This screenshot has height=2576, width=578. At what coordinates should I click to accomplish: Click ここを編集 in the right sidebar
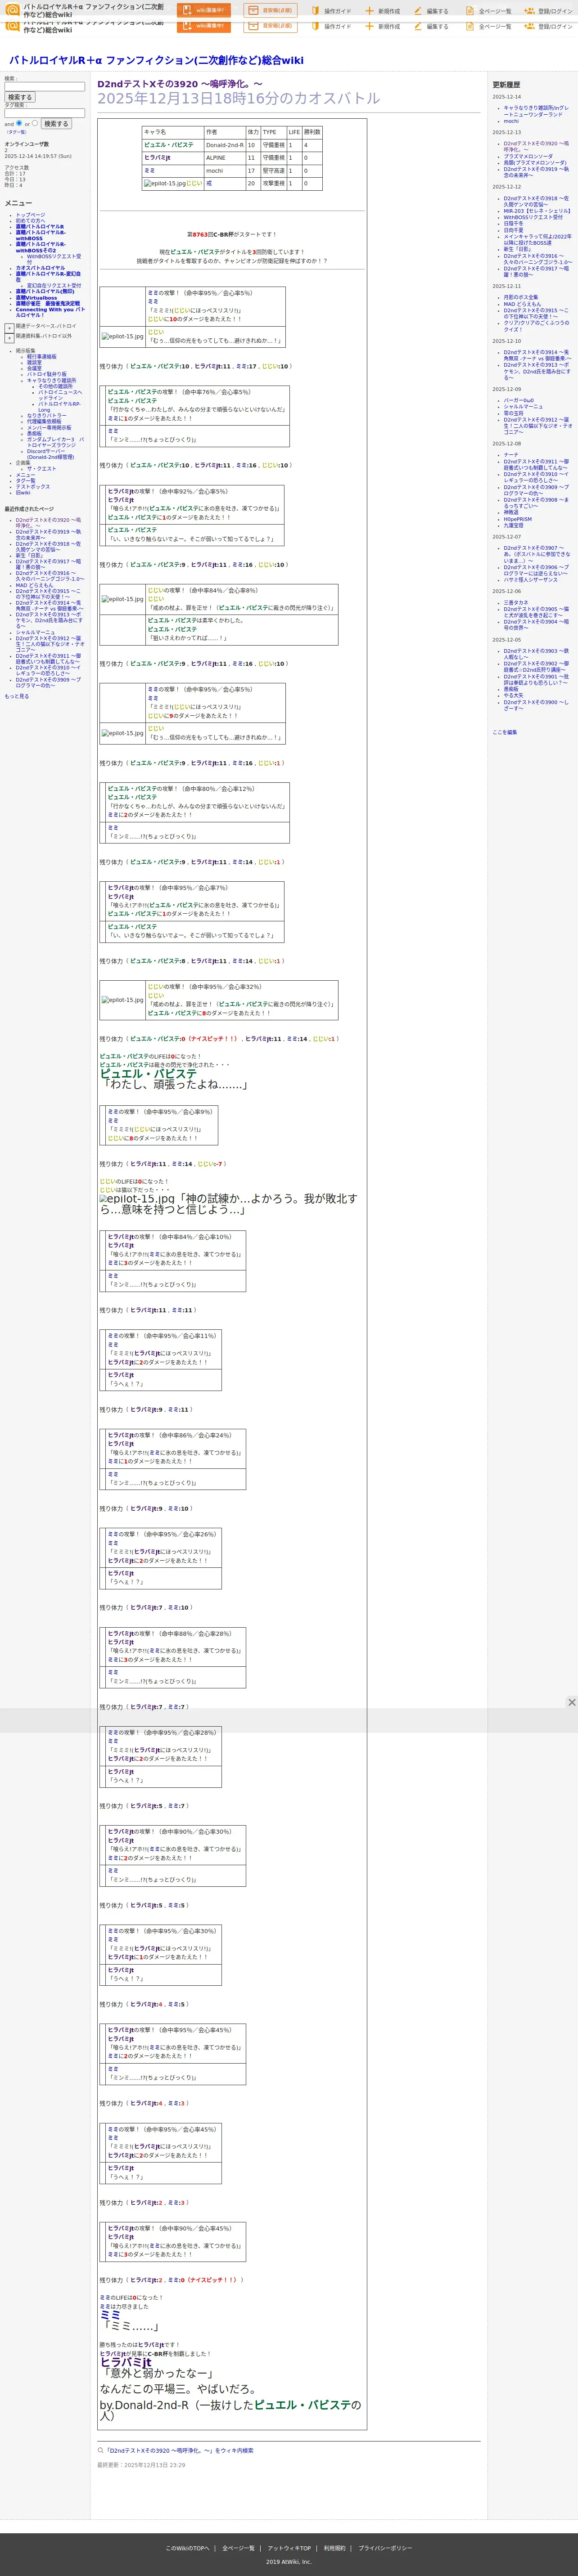coord(504,732)
